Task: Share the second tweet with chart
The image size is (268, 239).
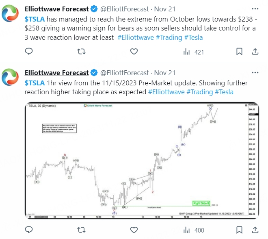Action: 255,230
